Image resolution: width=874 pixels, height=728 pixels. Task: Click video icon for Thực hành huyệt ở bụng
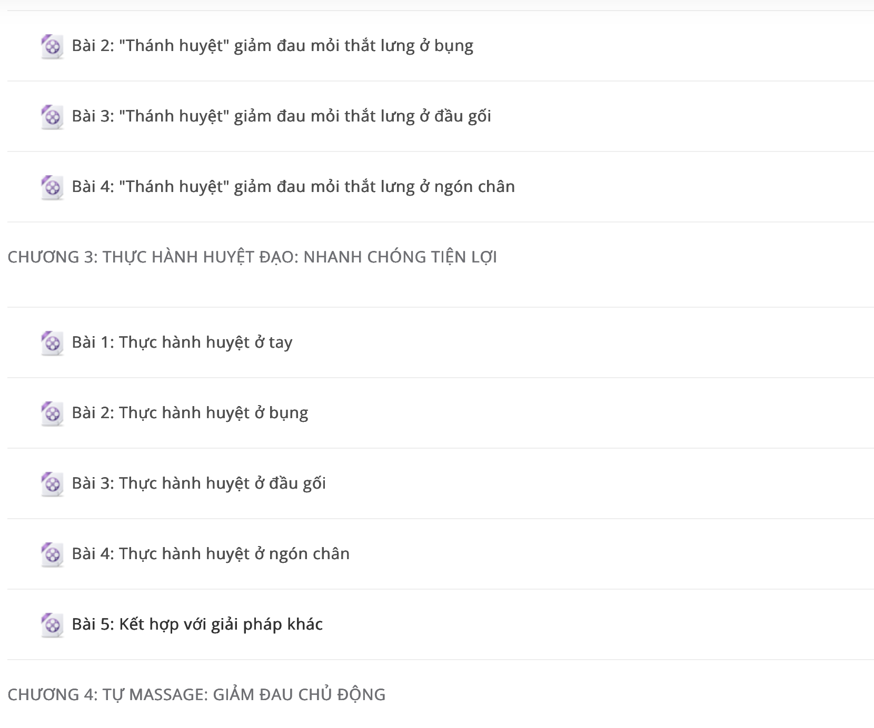52,414
